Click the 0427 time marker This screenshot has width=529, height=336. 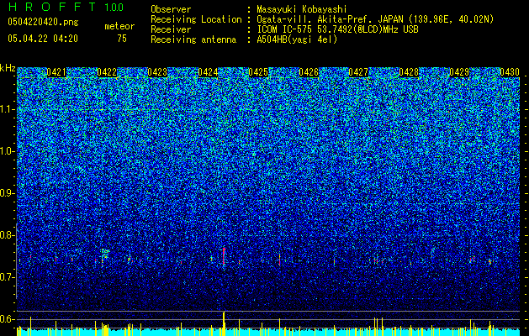358,72
